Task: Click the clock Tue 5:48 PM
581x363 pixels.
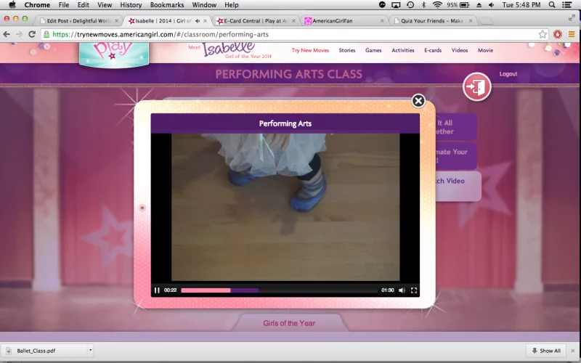Action: [521, 5]
